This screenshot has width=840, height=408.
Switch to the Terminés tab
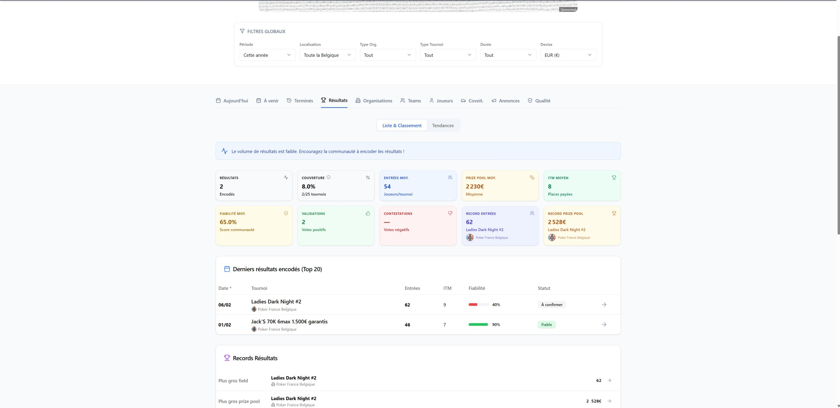pyautogui.click(x=300, y=101)
